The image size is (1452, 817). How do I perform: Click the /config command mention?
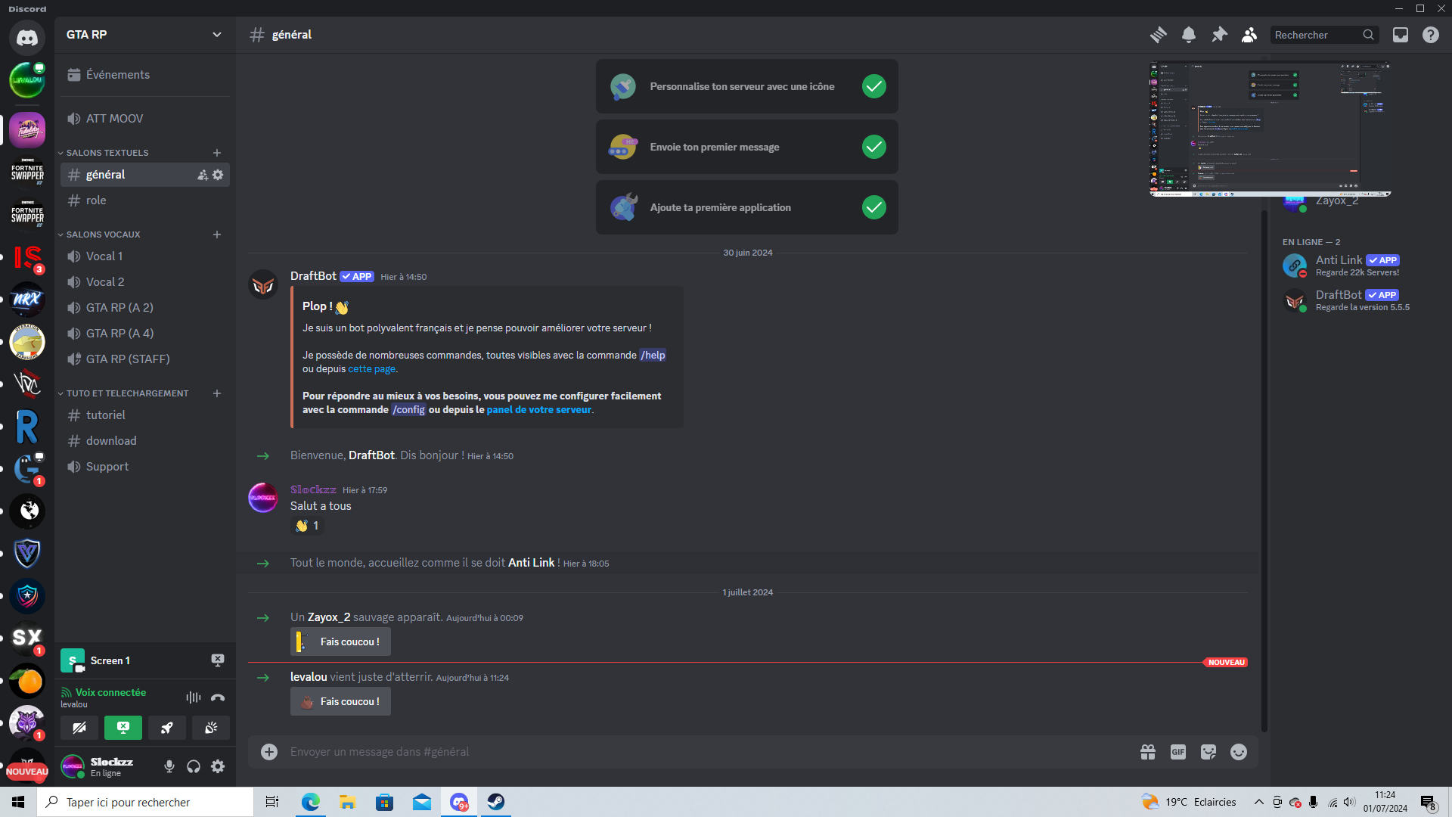click(408, 410)
